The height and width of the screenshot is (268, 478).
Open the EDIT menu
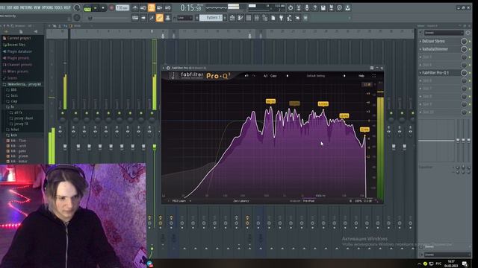click(x=10, y=7)
